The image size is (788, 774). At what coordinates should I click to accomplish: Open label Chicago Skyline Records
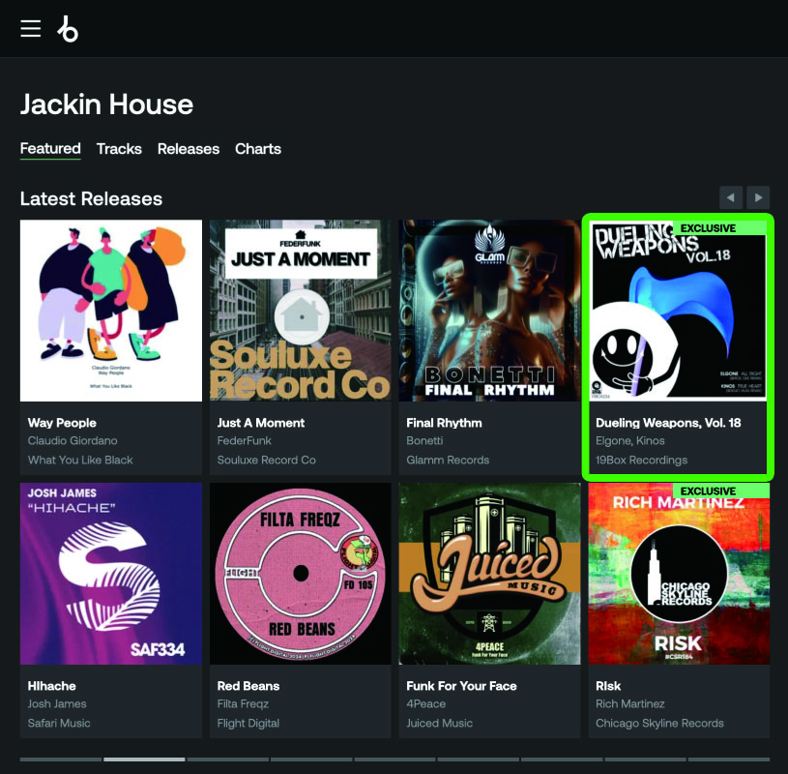[659, 723]
